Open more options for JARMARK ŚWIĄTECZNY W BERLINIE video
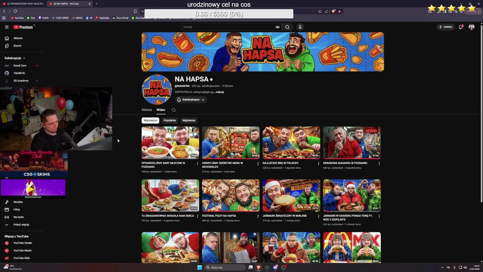The image size is (483, 272). [318, 216]
